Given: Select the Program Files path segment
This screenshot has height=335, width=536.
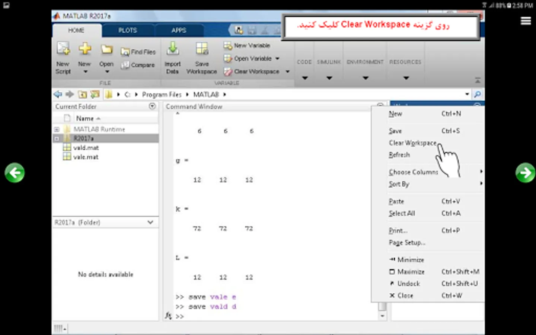Looking at the screenshot, I should point(162,95).
